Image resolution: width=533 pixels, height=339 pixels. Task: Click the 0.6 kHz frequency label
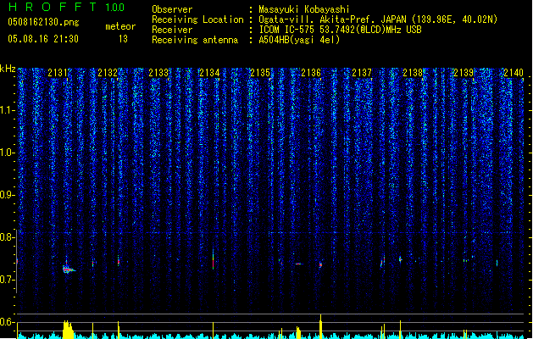tap(8, 322)
